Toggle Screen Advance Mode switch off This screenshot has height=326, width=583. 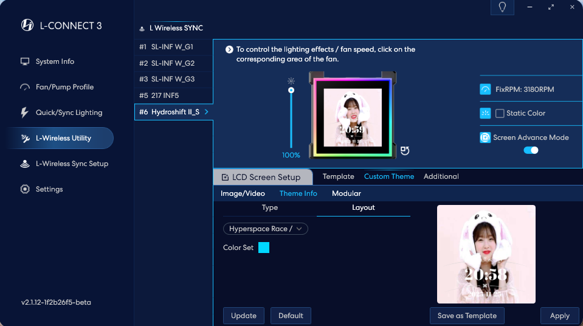(531, 150)
